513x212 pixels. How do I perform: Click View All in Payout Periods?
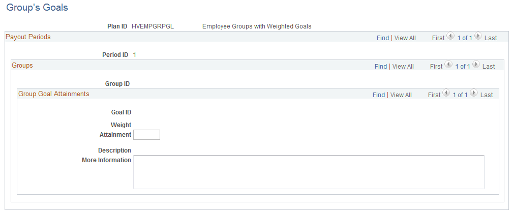405,38
